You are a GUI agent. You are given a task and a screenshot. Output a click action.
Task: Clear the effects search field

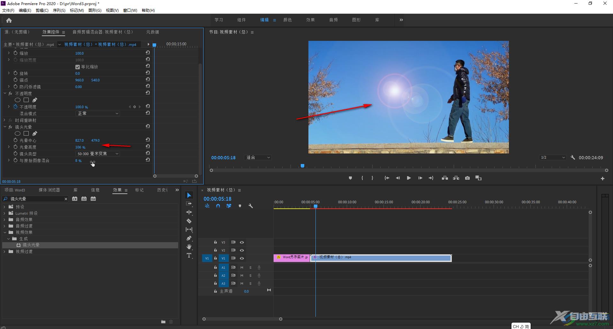click(66, 199)
